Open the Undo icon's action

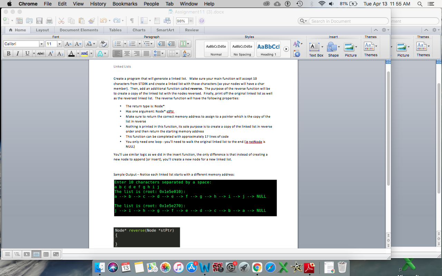[x=103, y=21]
